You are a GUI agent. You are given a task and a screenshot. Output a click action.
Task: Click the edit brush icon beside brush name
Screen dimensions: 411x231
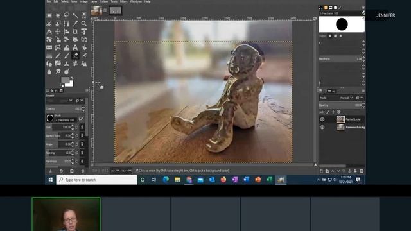[x=81, y=119]
